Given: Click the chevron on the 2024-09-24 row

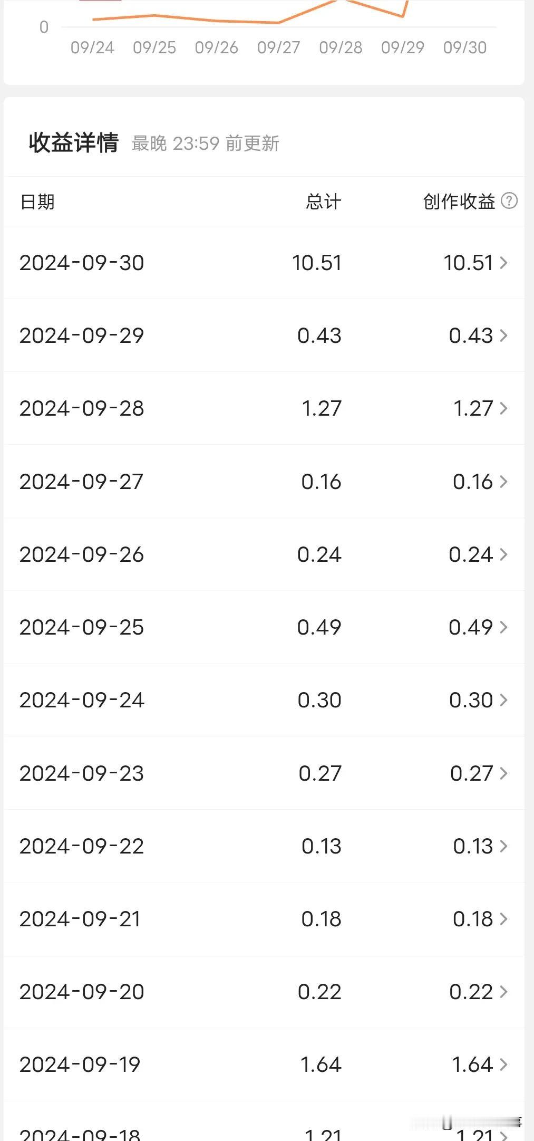Looking at the screenshot, I should pos(503,700).
